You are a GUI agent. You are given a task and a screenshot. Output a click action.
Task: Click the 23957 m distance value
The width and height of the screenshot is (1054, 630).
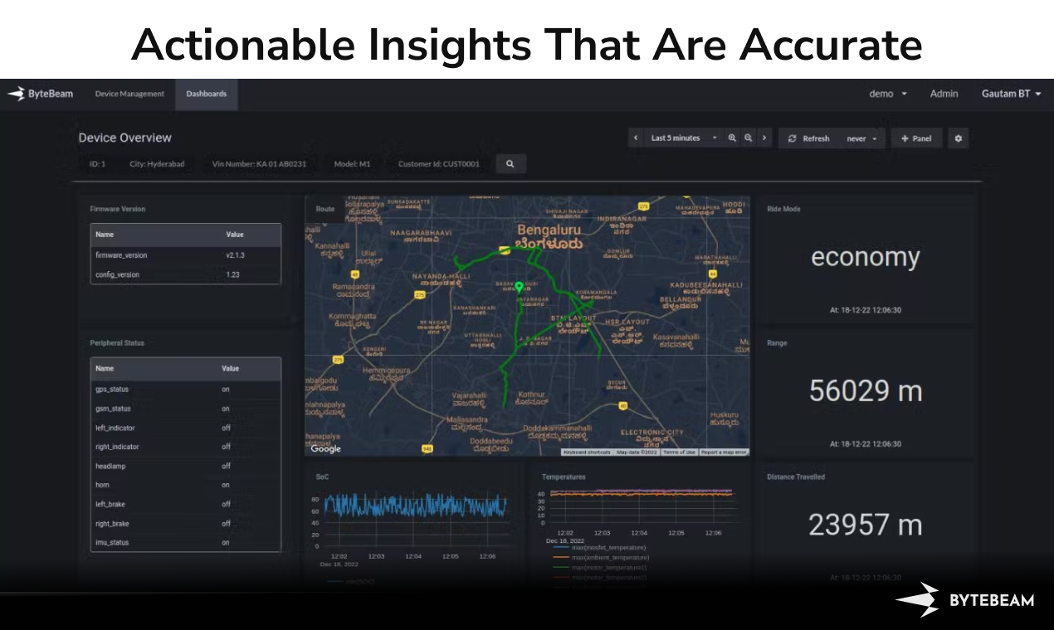coord(866,525)
